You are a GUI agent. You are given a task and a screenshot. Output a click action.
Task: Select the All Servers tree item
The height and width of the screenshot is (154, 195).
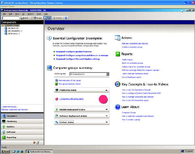point(13,34)
